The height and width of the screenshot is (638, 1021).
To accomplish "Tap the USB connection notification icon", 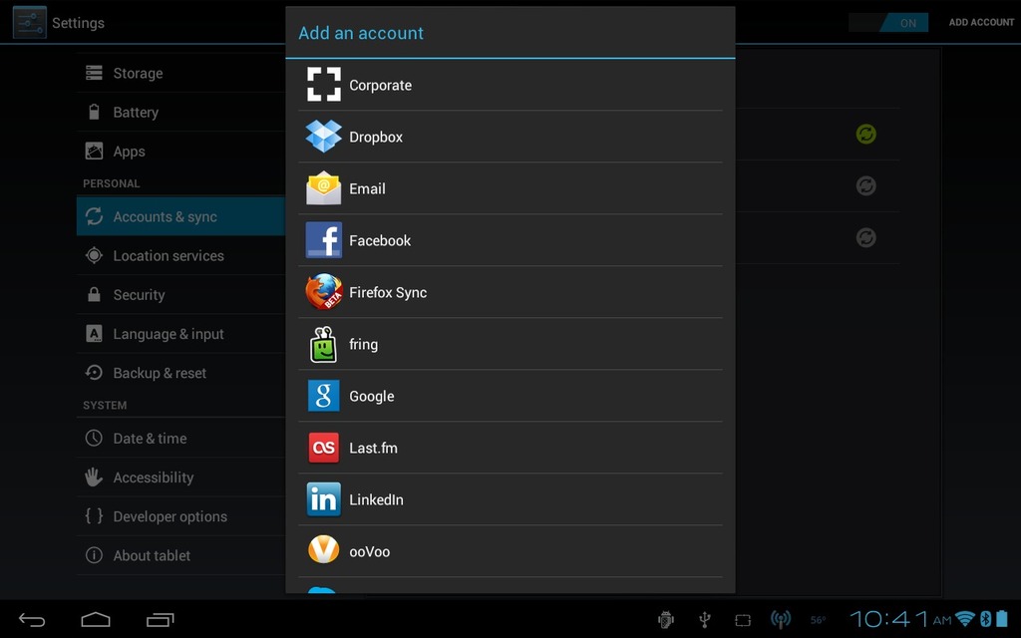I will 705,620.
